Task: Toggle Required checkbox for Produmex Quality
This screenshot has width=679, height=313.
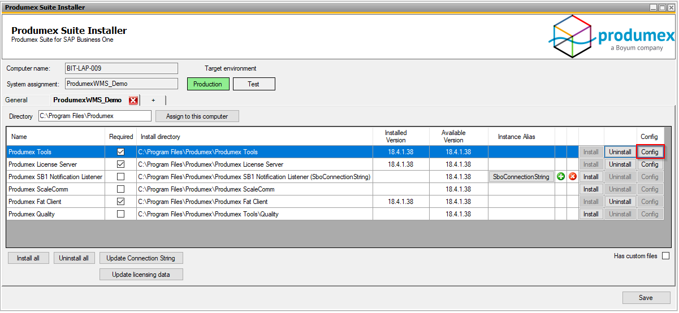Action: [x=120, y=214]
